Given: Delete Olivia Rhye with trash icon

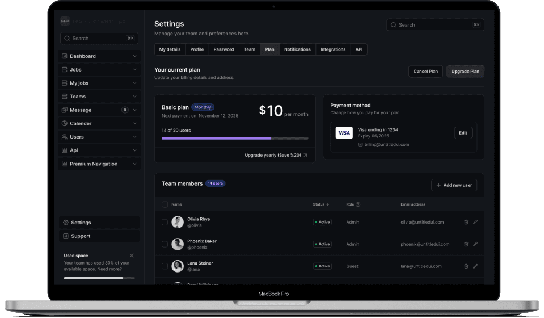Looking at the screenshot, I should (x=466, y=222).
